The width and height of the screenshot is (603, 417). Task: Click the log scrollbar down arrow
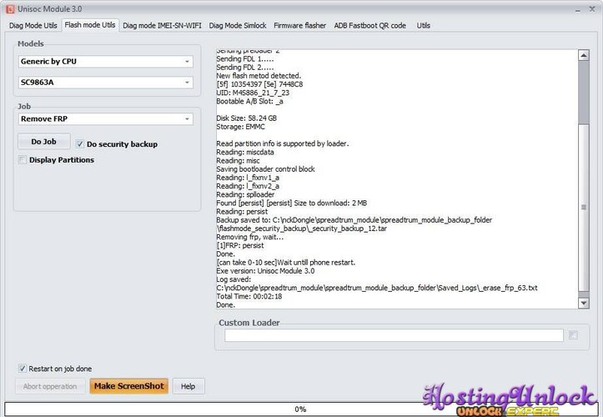[583, 303]
